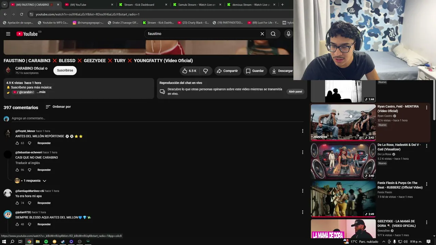Screen dimensions: 436x245
Task: Open options for the MENTIRA video
Action: pos(426,108)
